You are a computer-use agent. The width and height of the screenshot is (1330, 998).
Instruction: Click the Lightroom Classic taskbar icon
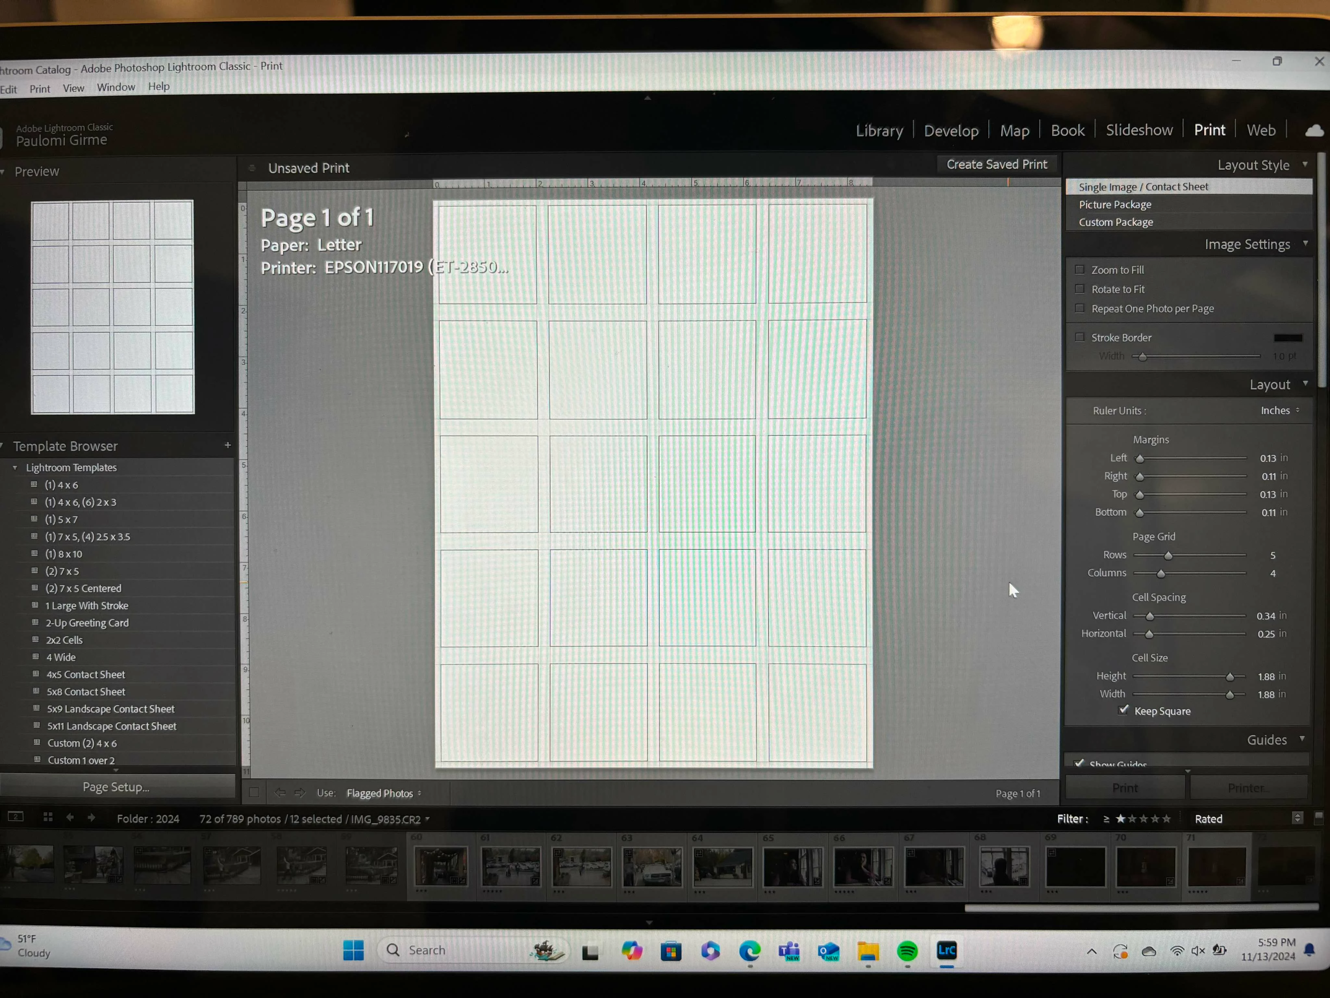tap(947, 951)
